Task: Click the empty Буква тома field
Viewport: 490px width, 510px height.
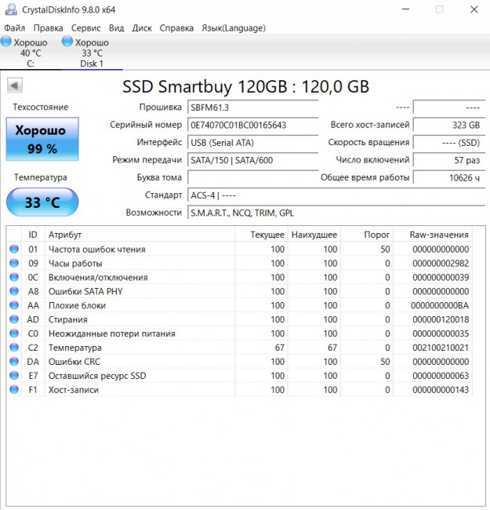Action: pos(252,177)
